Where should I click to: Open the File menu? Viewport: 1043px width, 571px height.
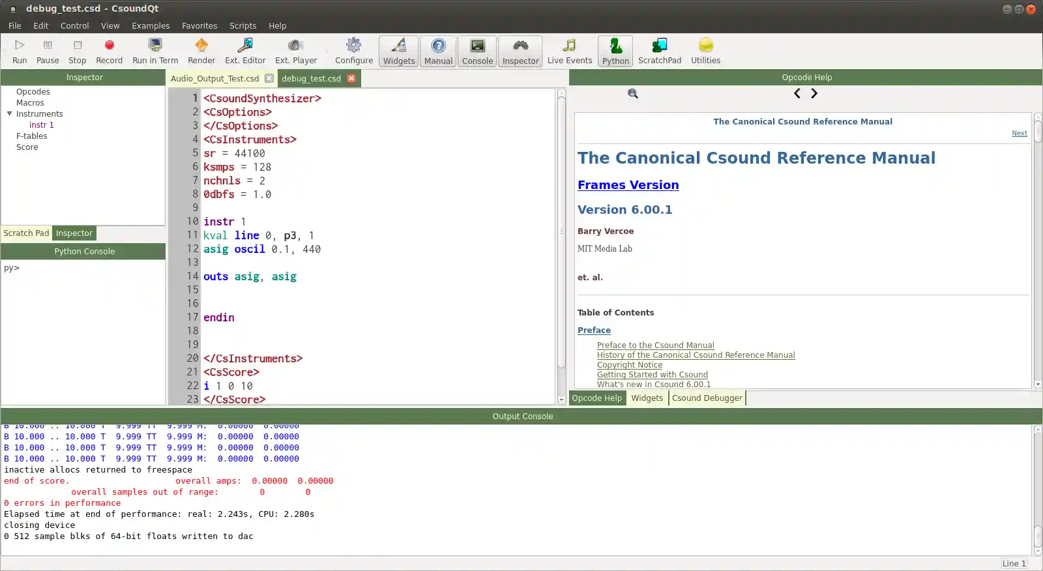(15, 26)
